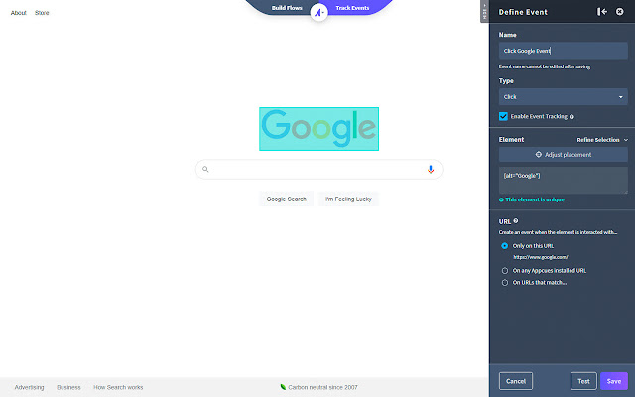This screenshot has width=635, height=397.
Task: Select the Only on this URL radio option
Action: 505,246
